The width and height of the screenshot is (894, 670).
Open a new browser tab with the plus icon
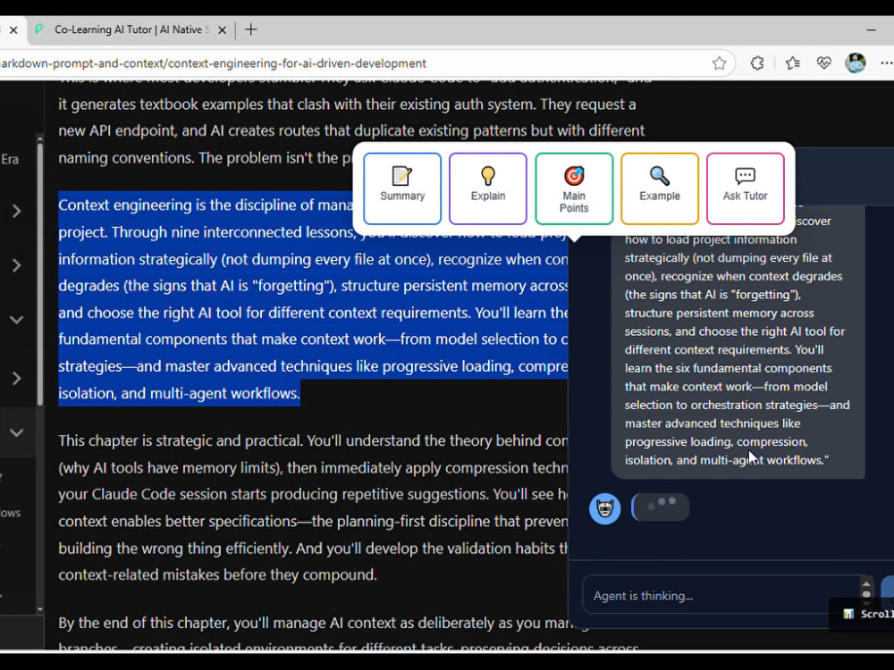point(251,29)
